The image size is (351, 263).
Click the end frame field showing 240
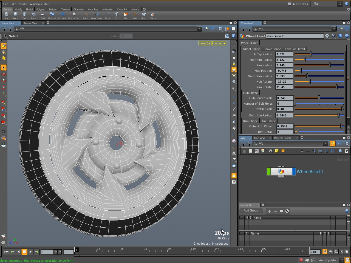(315, 252)
